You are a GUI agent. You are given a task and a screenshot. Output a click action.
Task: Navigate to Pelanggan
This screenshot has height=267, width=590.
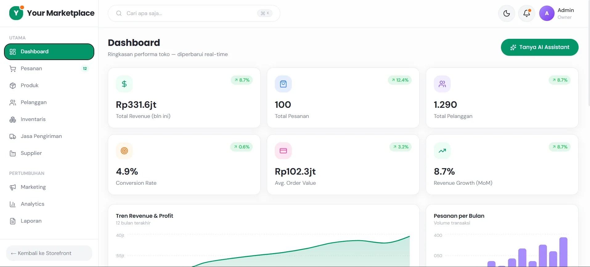[x=49, y=103]
